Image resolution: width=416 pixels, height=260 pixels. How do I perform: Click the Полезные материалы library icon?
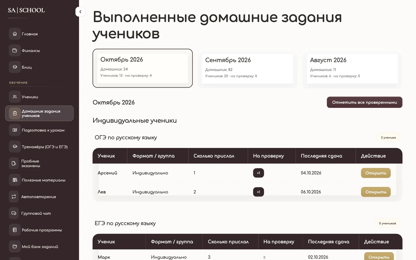click(15, 180)
